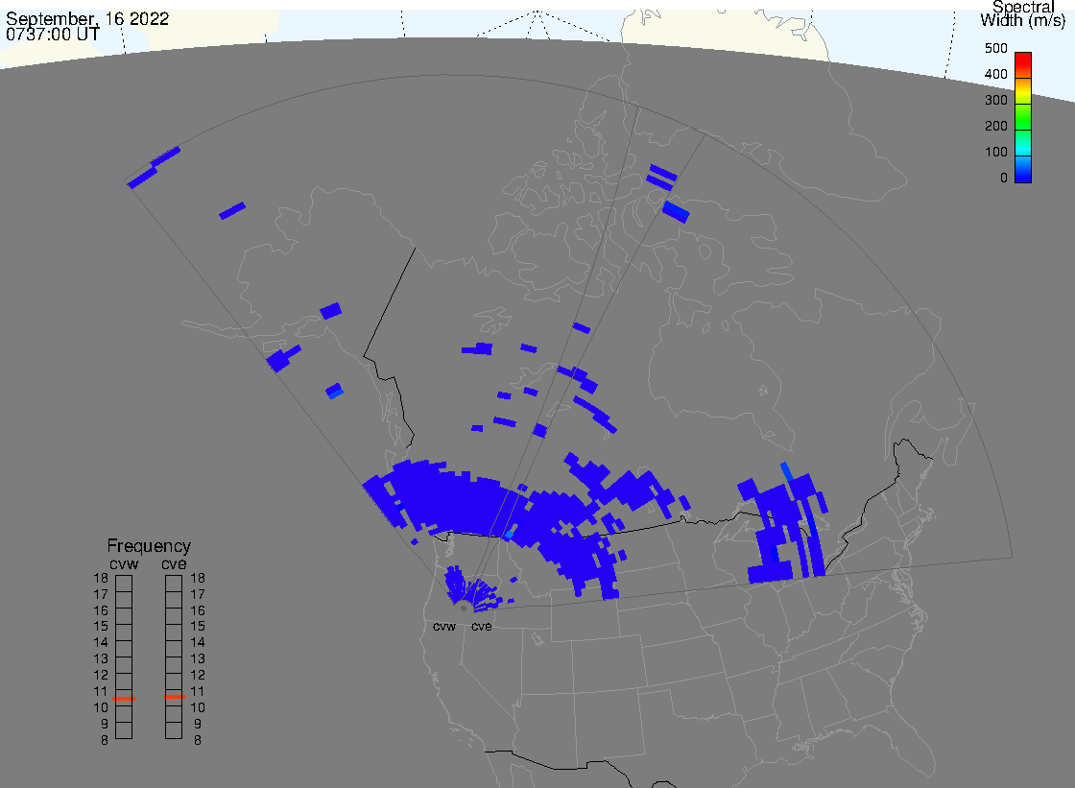Select 8 left of the cvw frequency bar
Screen dimensions: 1075x788
105,741
